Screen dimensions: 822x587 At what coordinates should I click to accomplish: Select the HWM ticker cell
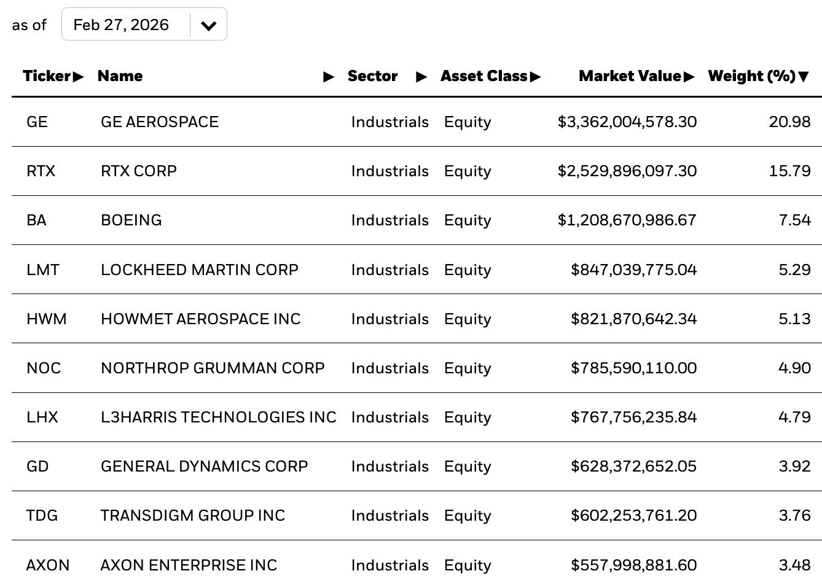pyautogui.click(x=47, y=319)
